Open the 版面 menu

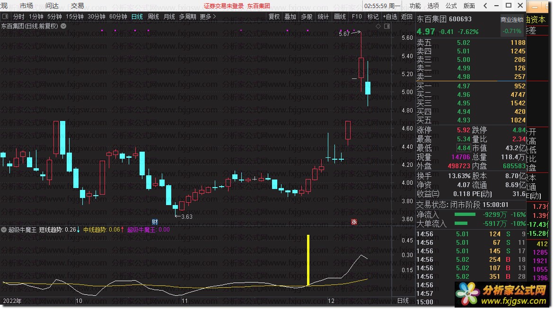coord(469,6)
